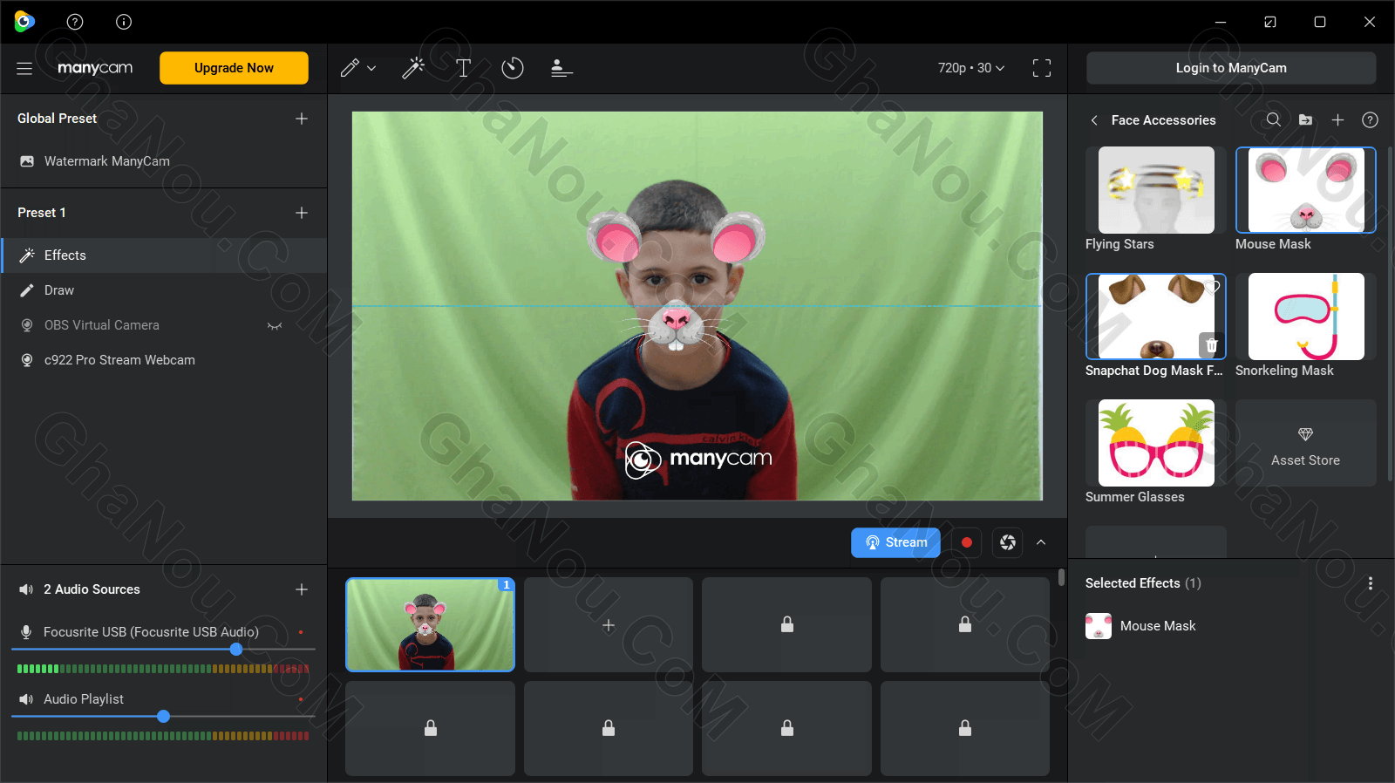
Task: Open the Asset Store
Action: [1306, 443]
